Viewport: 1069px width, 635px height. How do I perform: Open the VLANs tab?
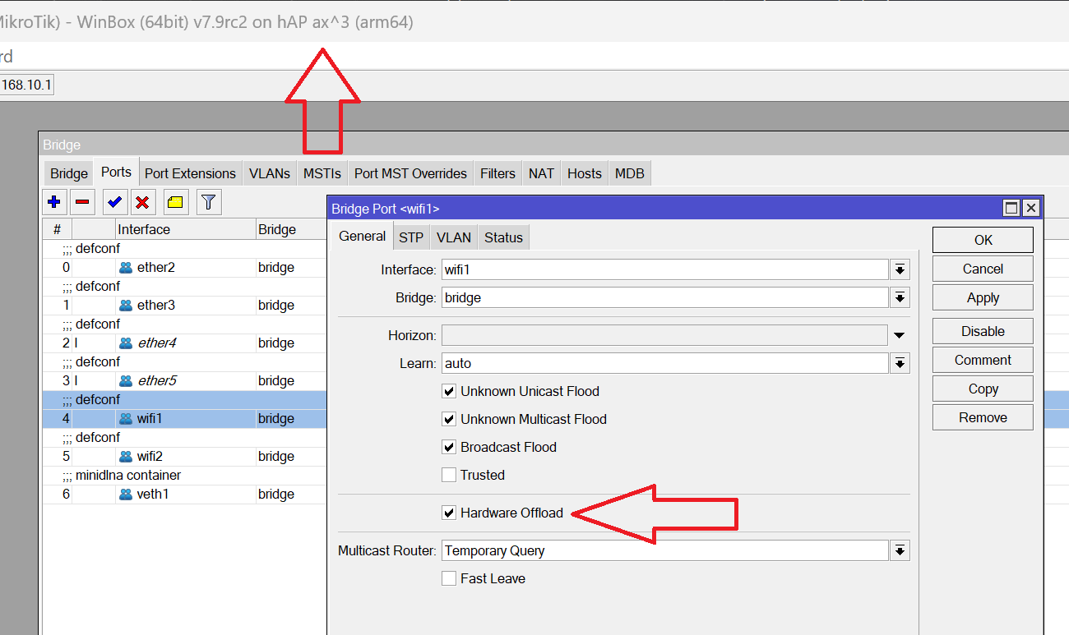(x=270, y=173)
